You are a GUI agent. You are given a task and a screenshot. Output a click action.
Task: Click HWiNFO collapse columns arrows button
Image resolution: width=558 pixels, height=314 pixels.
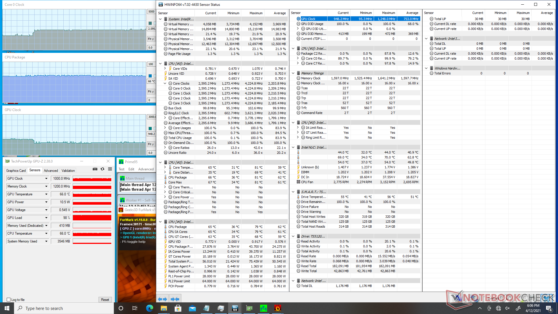coord(175,299)
